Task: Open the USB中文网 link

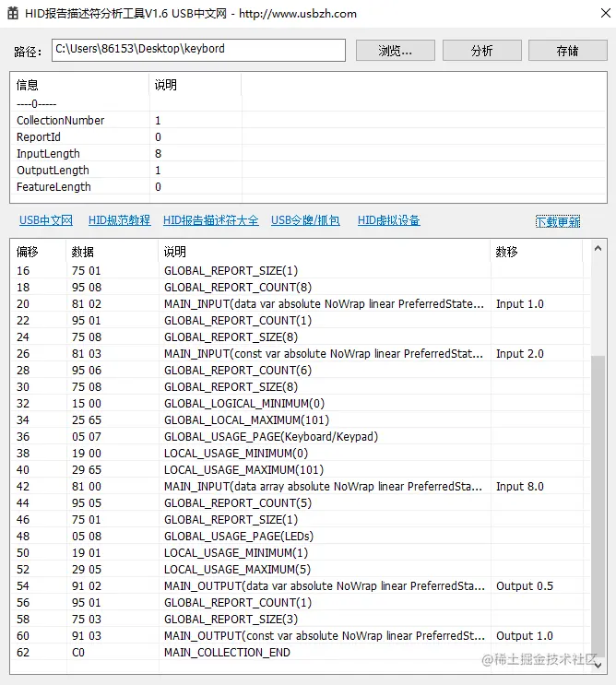Action: point(46,220)
